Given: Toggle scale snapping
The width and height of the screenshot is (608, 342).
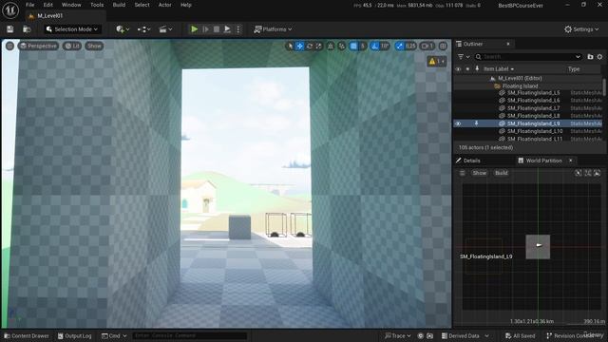Looking at the screenshot, I should click(399, 46).
